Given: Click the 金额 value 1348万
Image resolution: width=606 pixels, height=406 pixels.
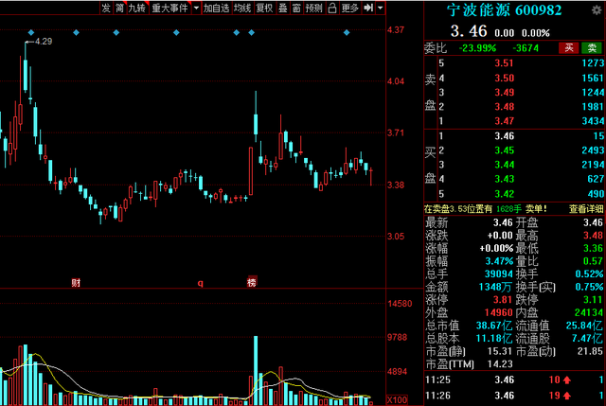Looking at the screenshot, I should pyautogui.click(x=495, y=287).
